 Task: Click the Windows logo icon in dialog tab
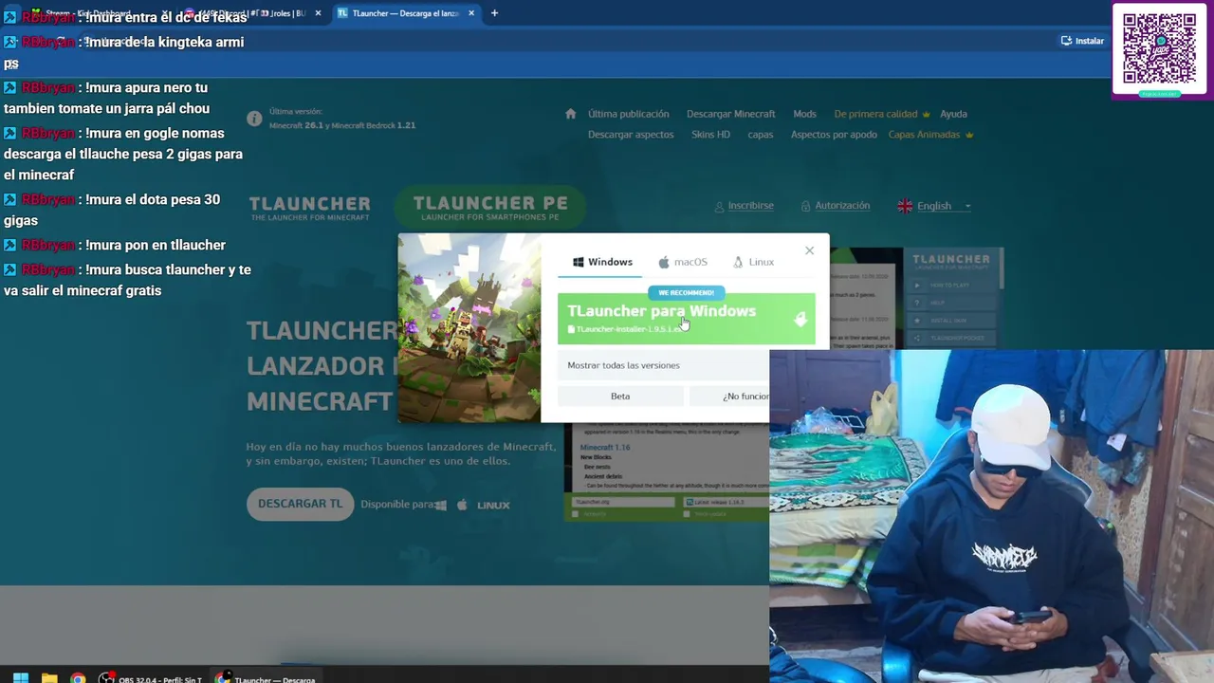pyautogui.click(x=579, y=262)
